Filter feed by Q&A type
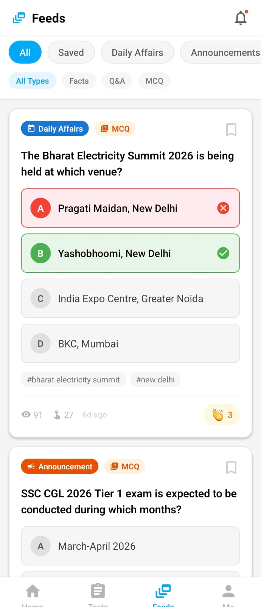Viewport: 261px width, 607px height. [x=117, y=81]
